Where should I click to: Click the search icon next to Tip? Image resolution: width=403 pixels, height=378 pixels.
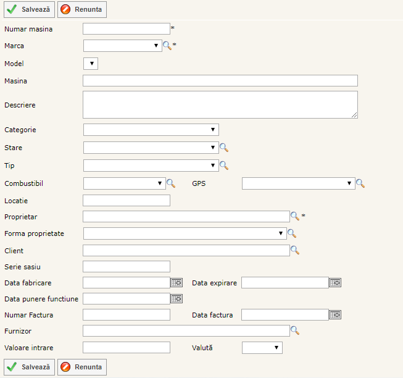pos(224,166)
